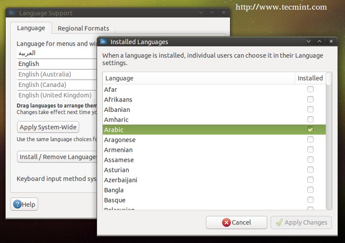Click the Help question mark button
345x243 pixels.
coord(24,204)
